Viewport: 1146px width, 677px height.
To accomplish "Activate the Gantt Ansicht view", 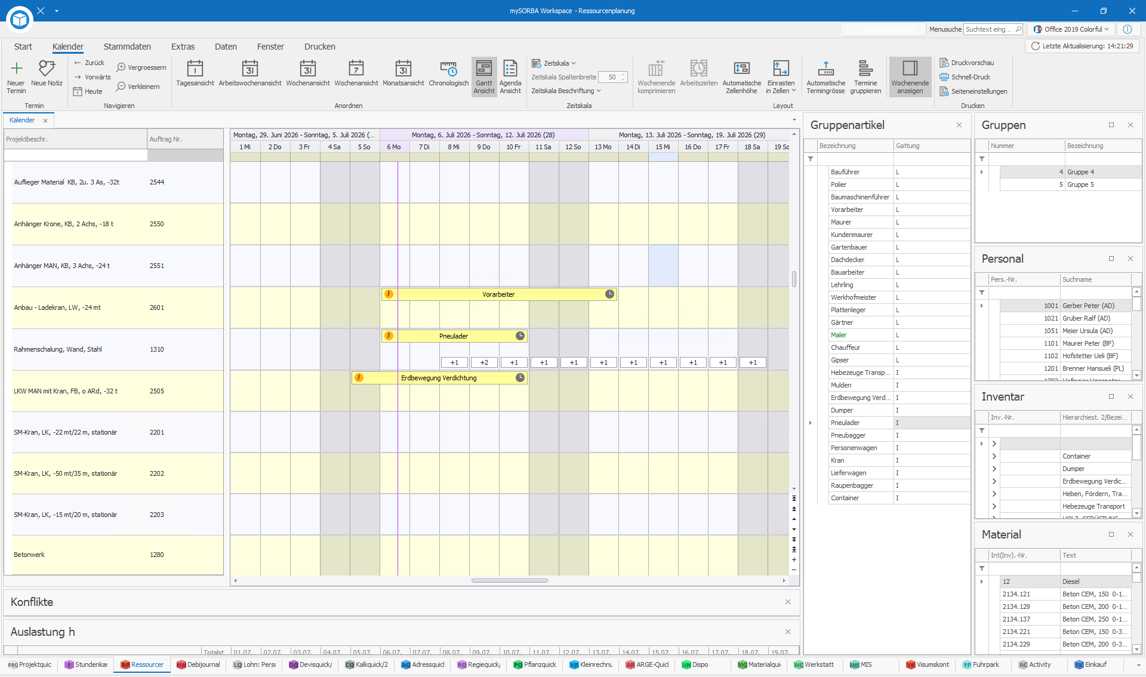I will pos(484,76).
